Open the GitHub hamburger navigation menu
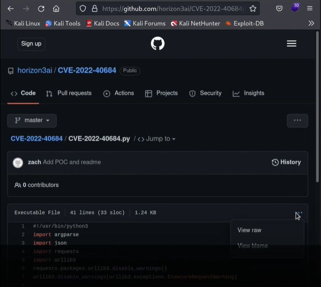Image resolution: width=321 pixels, height=287 pixels. 291,44
